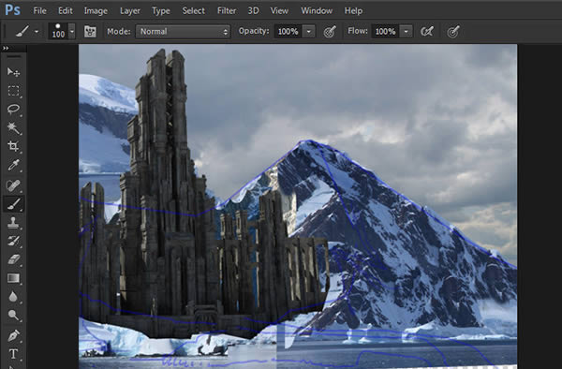562x369 pixels.
Task: Open the brush preset picker arrow
Action: pyautogui.click(x=72, y=32)
